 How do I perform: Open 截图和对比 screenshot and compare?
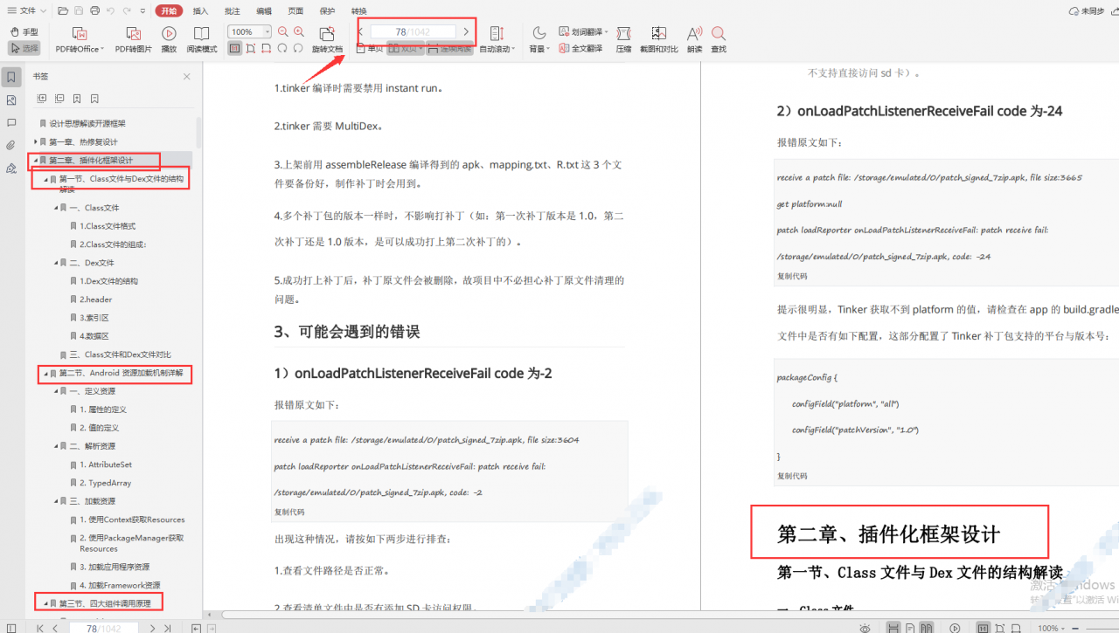[x=659, y=39]
